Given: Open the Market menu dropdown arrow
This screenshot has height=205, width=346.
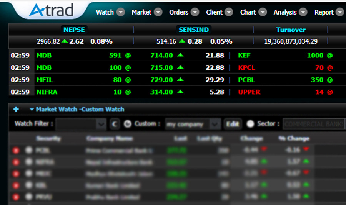Looking at the screenshot, I should click(x=158, y=12).
